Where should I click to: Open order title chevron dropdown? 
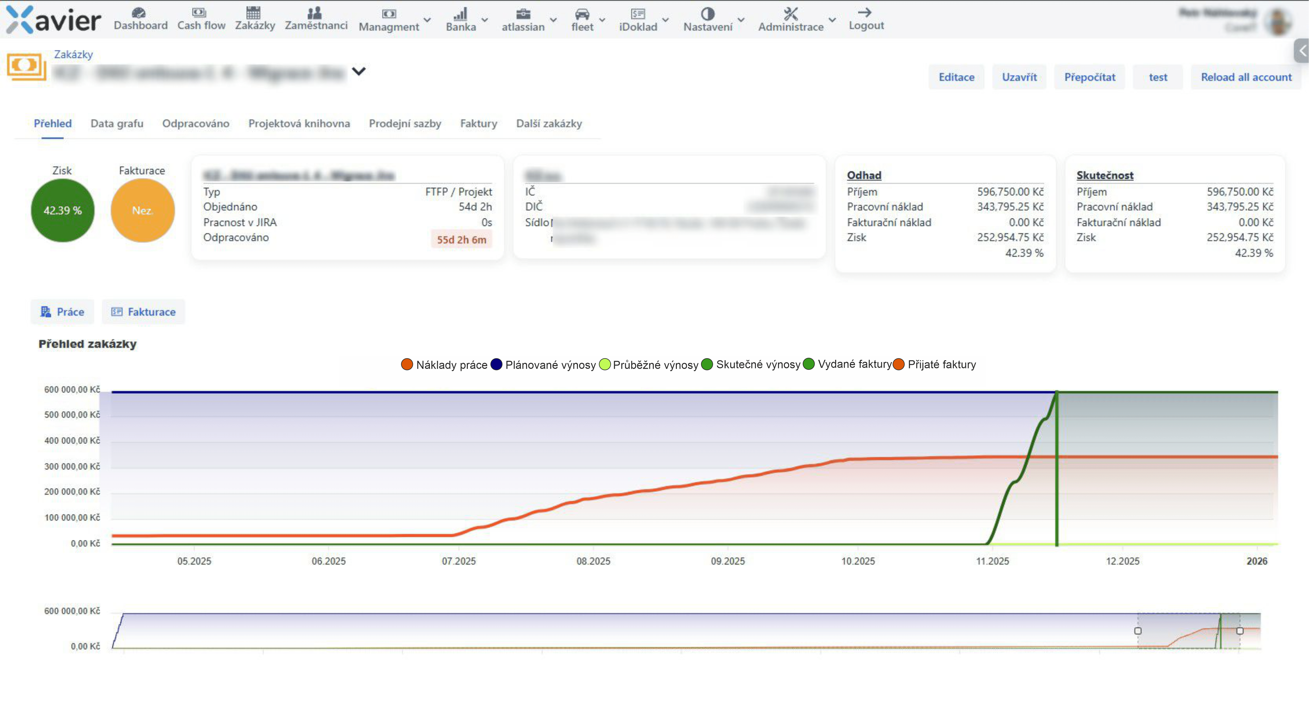point(359,72)
